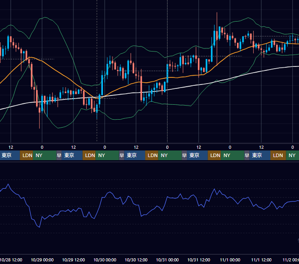Select the 東京 session block at 11/1 12:00
299x264 pixels.
[260, 155]
